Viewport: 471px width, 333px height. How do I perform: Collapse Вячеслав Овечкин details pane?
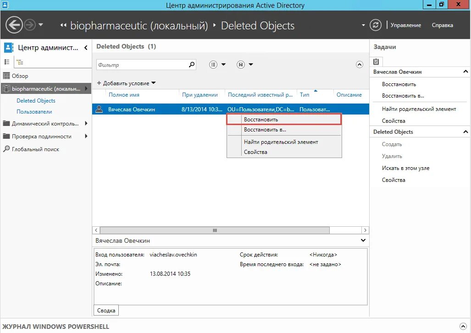(x=363, y=240)
